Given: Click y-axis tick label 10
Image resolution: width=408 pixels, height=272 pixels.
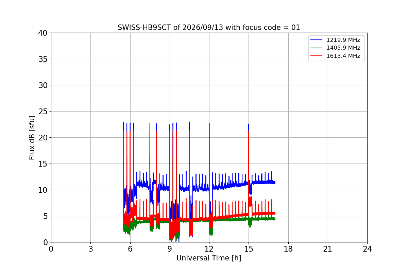Looking at the screenshot, I should click(43, 190).
